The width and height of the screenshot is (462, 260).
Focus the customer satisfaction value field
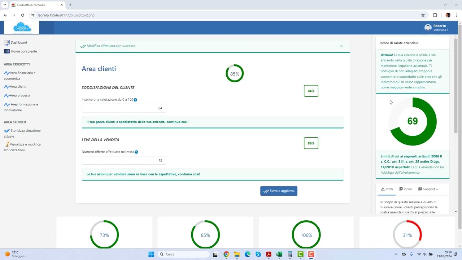pyautogui.click(x=124, y=108)
